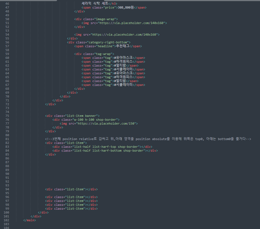This screenshot has width=260, height=229.
Task: Click the 세라믹 식탁 세트 heading text
Action: point(95,4)
